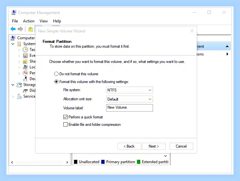
Task: Expand the Task Scheduler tree node
Action: [19, 50]
